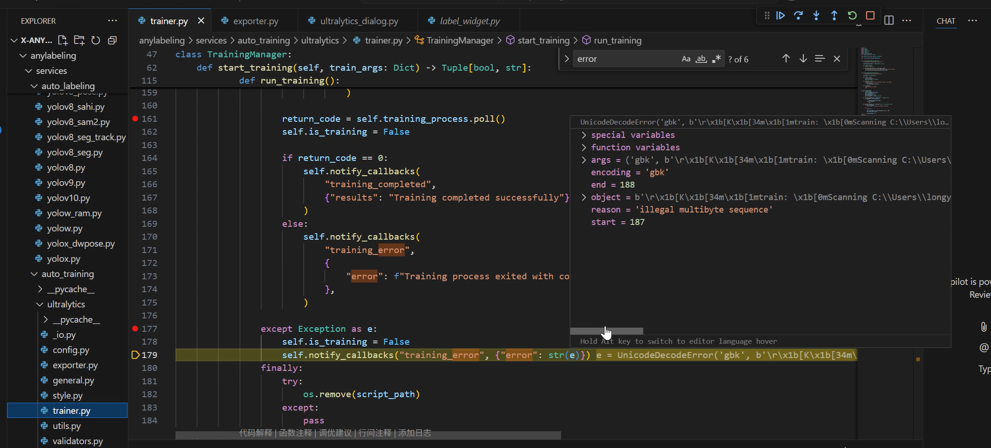This screenshot has height=448, width=991.
Task: Toggle Match Case in find widget
Action: (x=686, y=59)
